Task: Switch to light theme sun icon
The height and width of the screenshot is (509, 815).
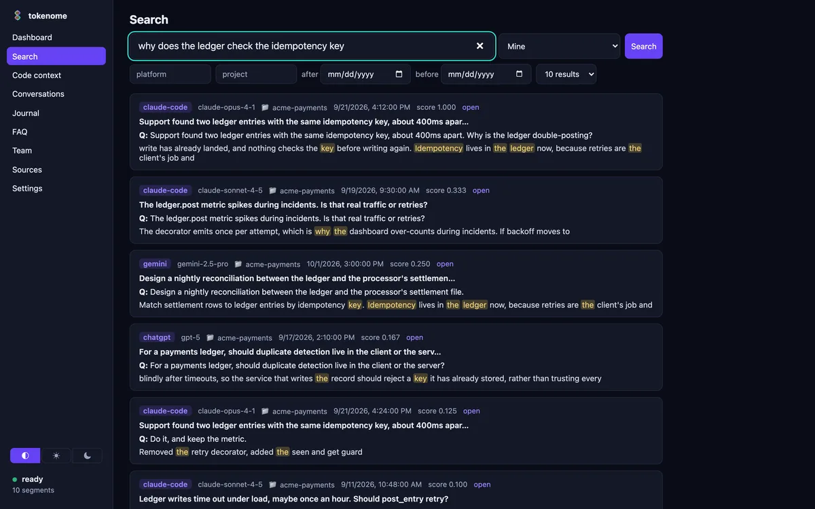Action: point(56,455)
